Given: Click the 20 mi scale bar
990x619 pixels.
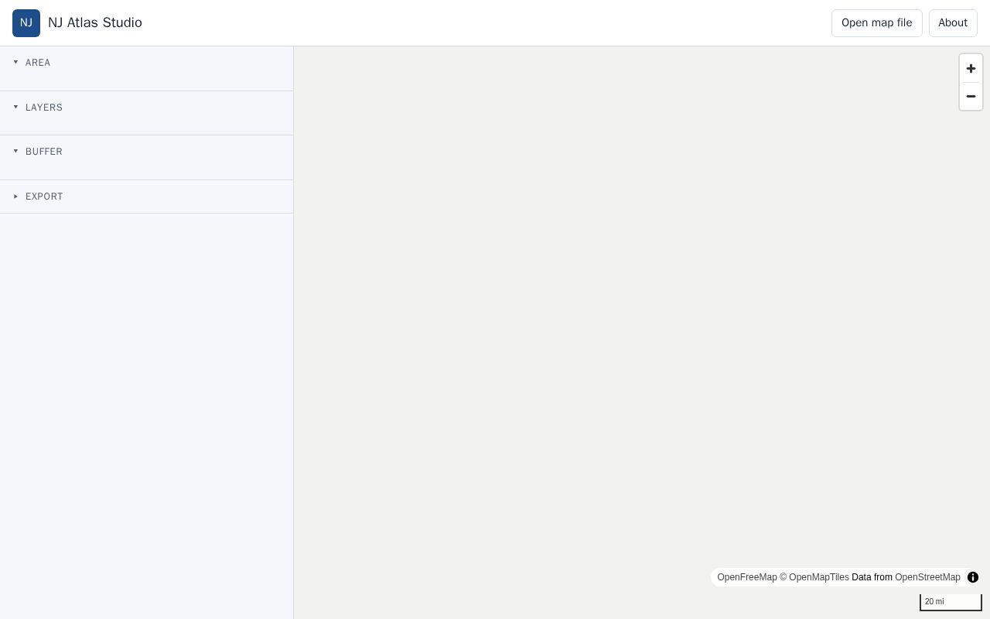Looking at the screenshot, I should (x=951, y=602).
